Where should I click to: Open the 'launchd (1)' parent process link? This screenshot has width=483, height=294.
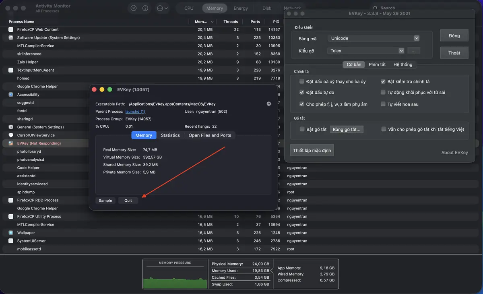click(135, 112)
